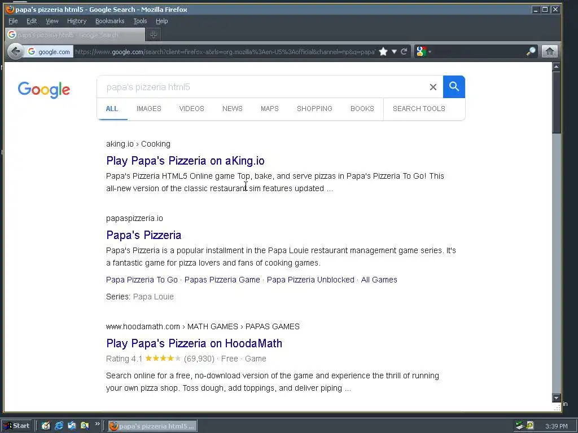
Task: Open the File menu
Action: tap(13, 21)
